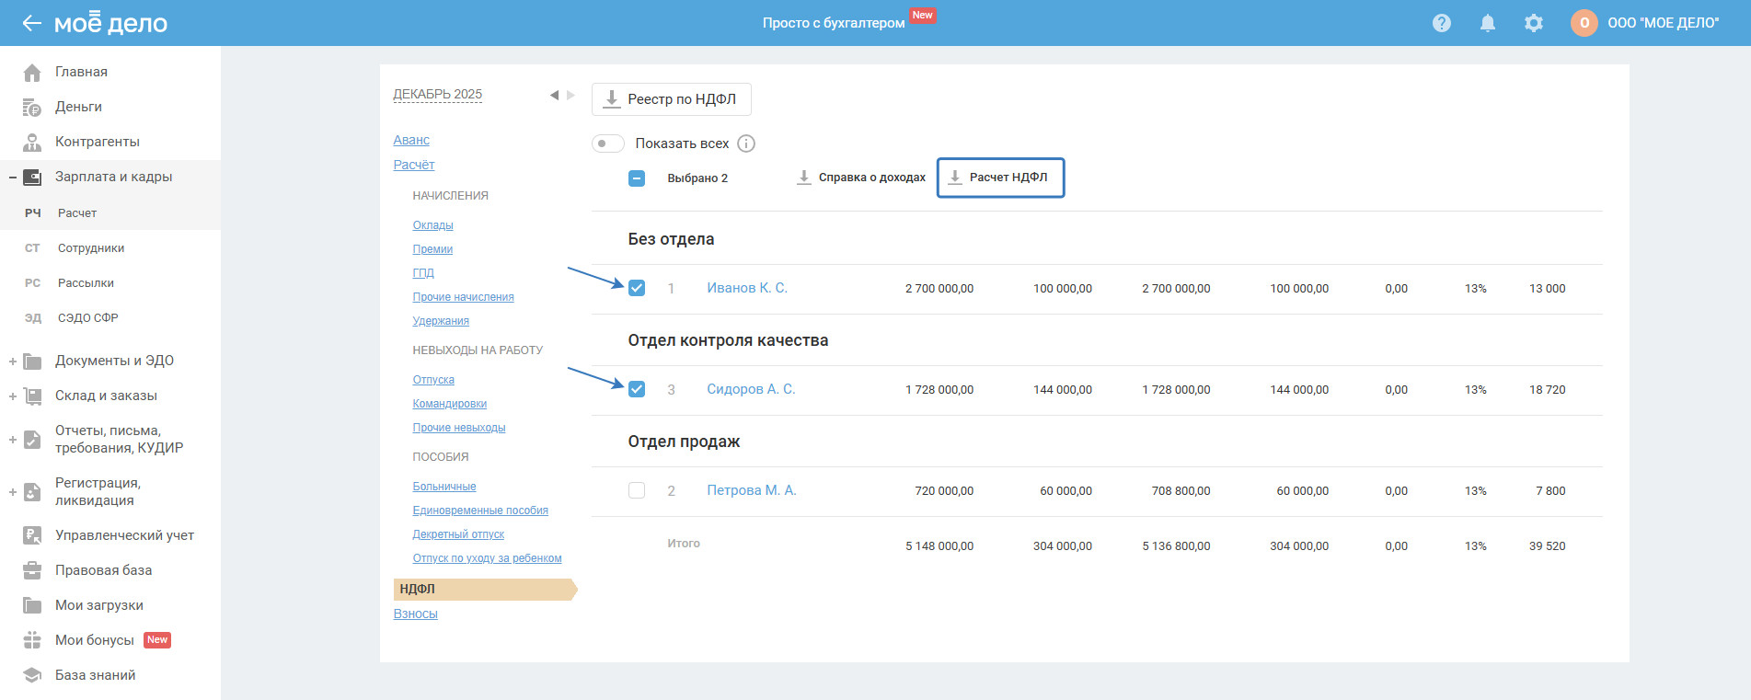Toggle the Показать всех switch
The width and height of the screenshot is (1751, 700).
(x=608, y=143)
